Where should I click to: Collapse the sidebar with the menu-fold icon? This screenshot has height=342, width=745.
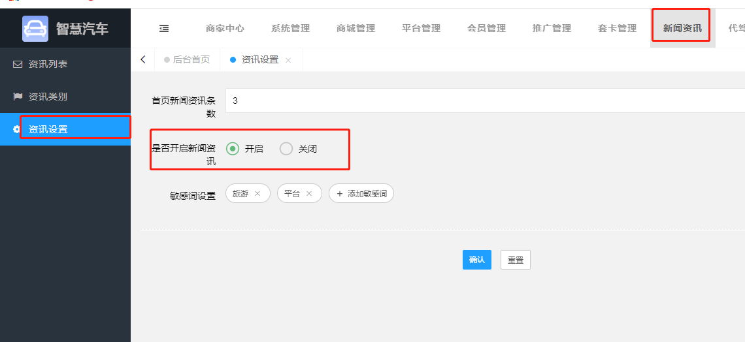click(x=164, y=29)
